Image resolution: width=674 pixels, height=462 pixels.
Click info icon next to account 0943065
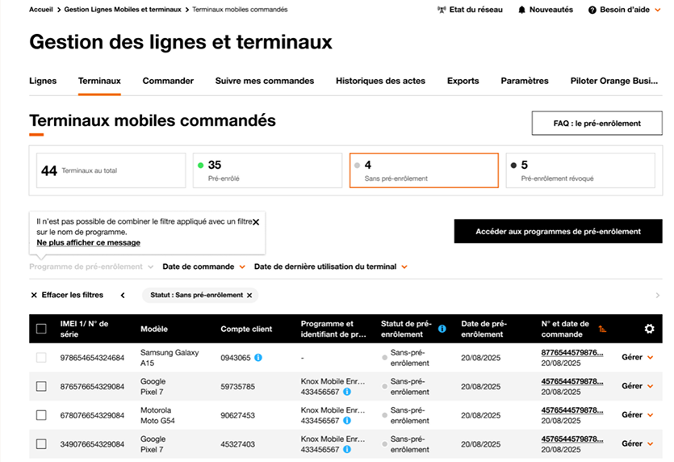(258, 357)
